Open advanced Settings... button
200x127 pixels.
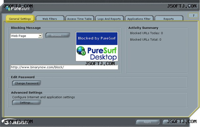[x=26, y=103]
